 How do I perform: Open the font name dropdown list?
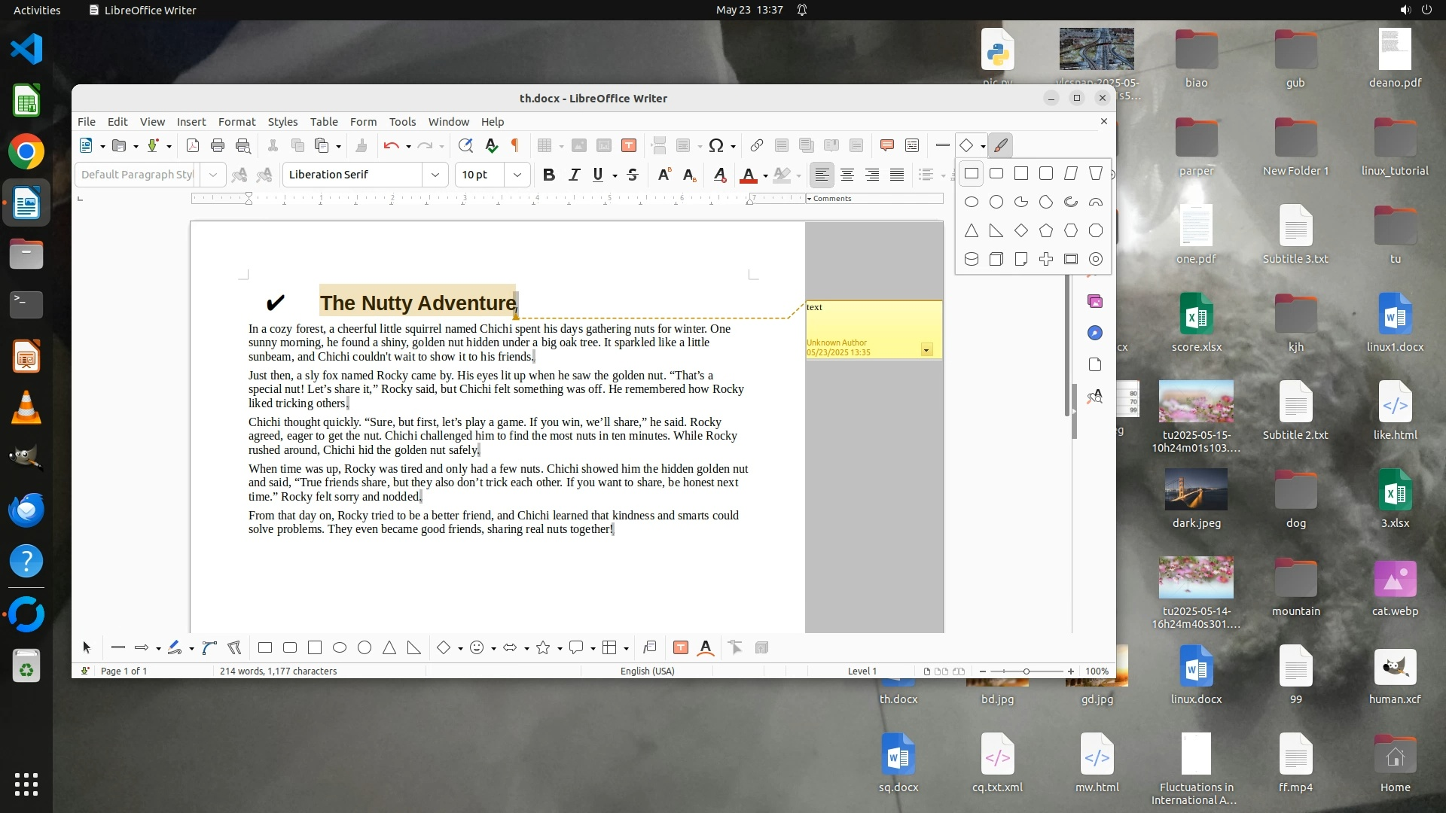coord(435,175)
